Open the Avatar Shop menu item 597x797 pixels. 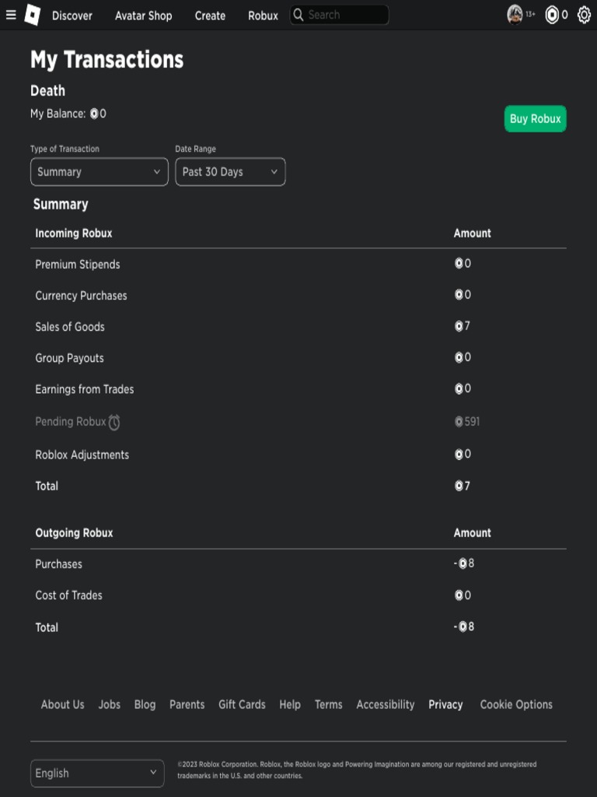144,16
